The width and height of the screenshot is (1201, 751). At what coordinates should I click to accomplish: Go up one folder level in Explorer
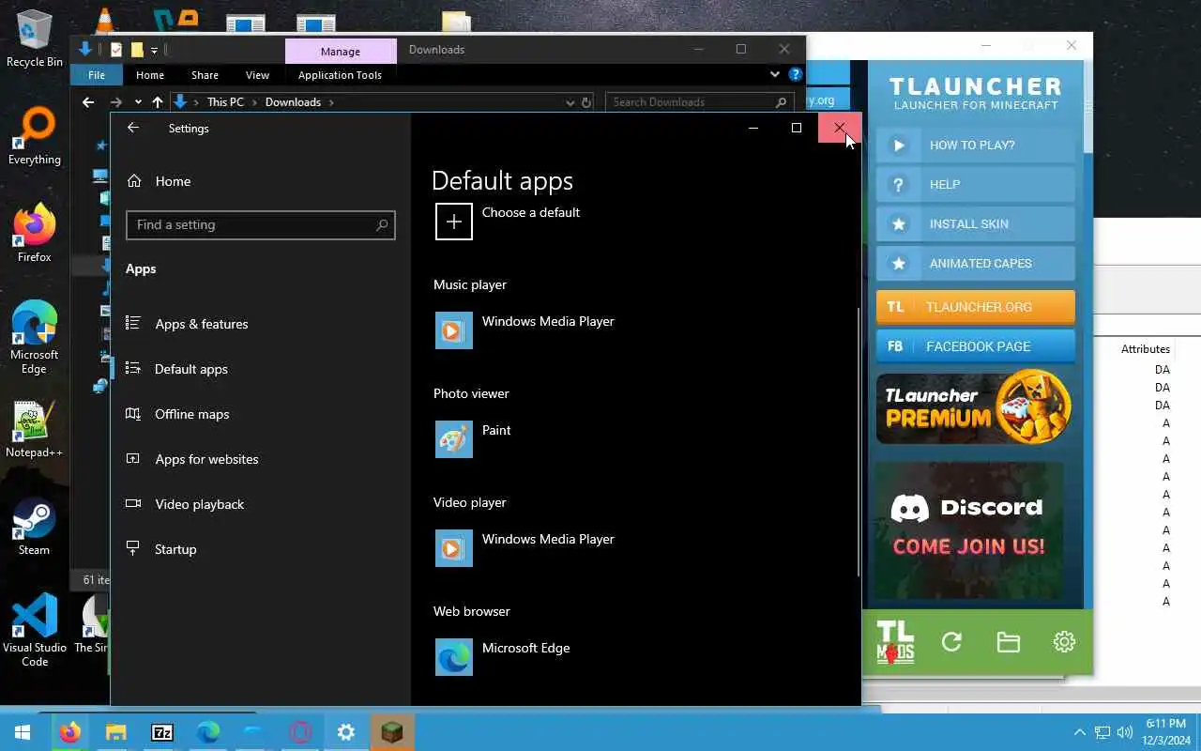tap(158, 102)
